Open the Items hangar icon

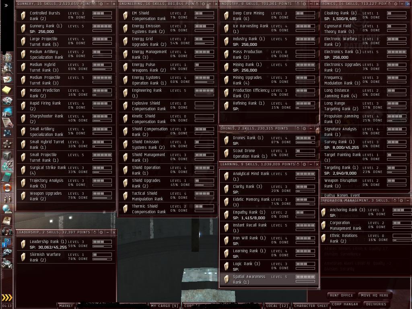coord(7,264)
